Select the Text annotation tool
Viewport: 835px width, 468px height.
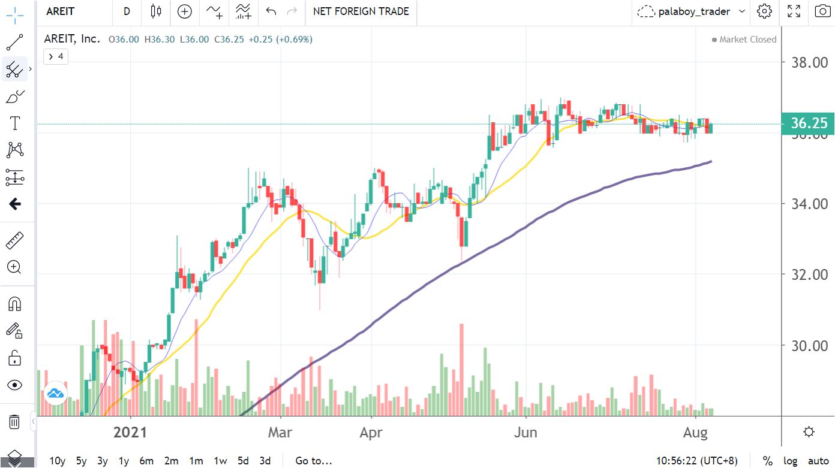(13, 122)
